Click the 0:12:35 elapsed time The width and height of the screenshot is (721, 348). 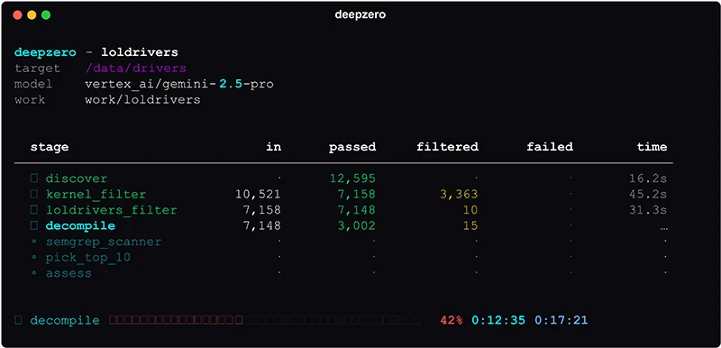[498, 320]
